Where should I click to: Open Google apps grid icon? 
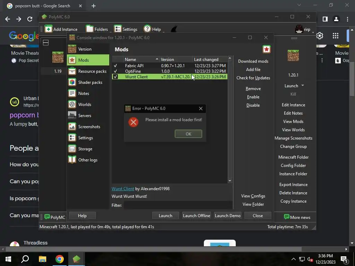[x=336, y=36]
